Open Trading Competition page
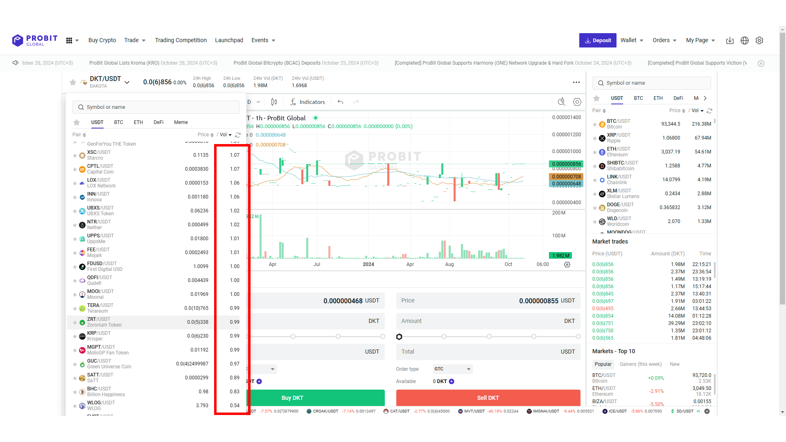The height and width of the screenshot is (442, 786). [181, 40]
